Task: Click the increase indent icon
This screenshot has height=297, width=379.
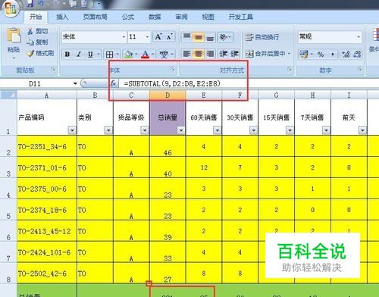Action: [234, 54]
